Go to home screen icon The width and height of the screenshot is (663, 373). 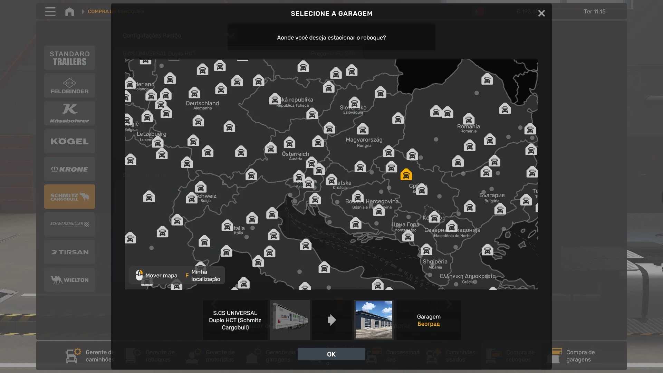69,12
